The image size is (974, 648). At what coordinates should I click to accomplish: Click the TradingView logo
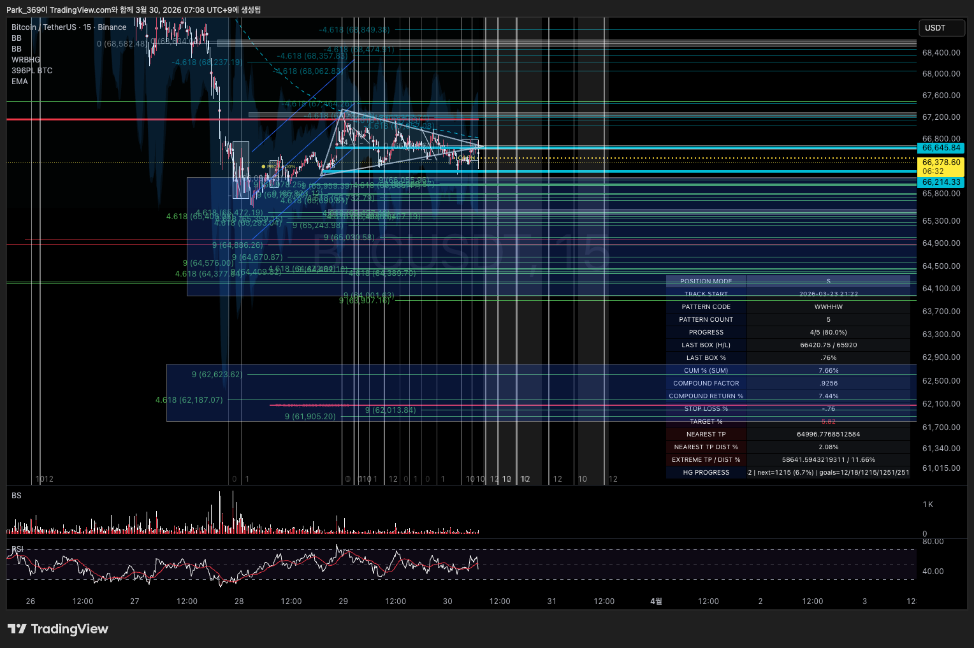click(57, 629)
